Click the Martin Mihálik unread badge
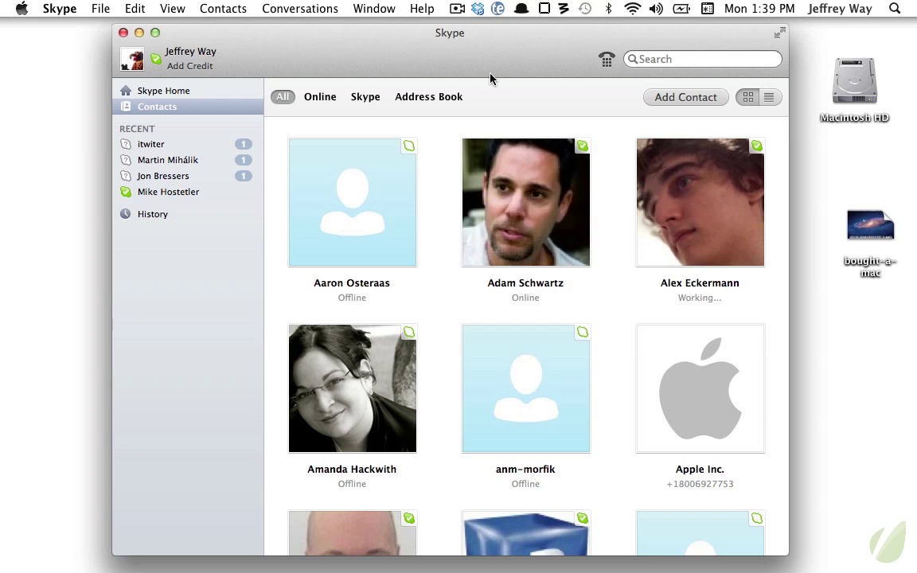This screenshot has height=573, width=917. (x=244, y=160)
